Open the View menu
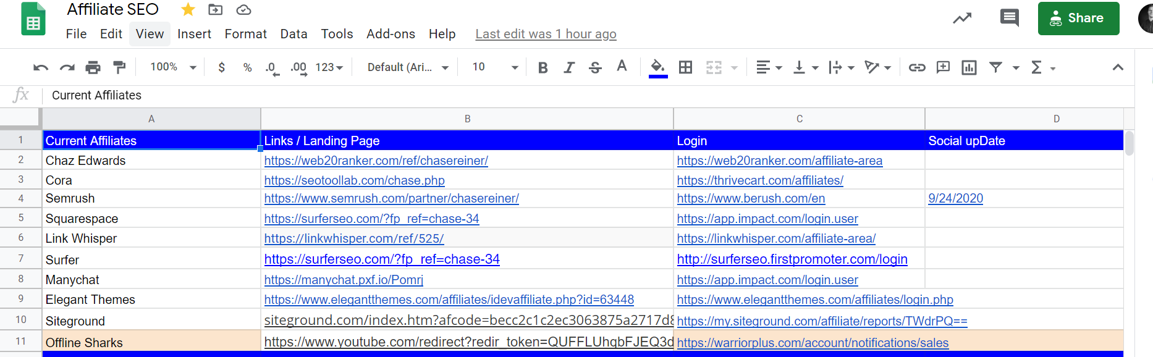1153x357 pixels. coord(150,34)
